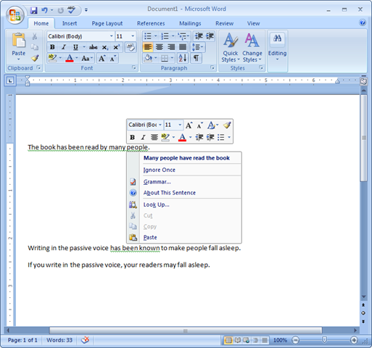Expand the Bullets dropdown arrow in ribbon
The width and height of the screenshot is (372, 348).
pos(156,36)
